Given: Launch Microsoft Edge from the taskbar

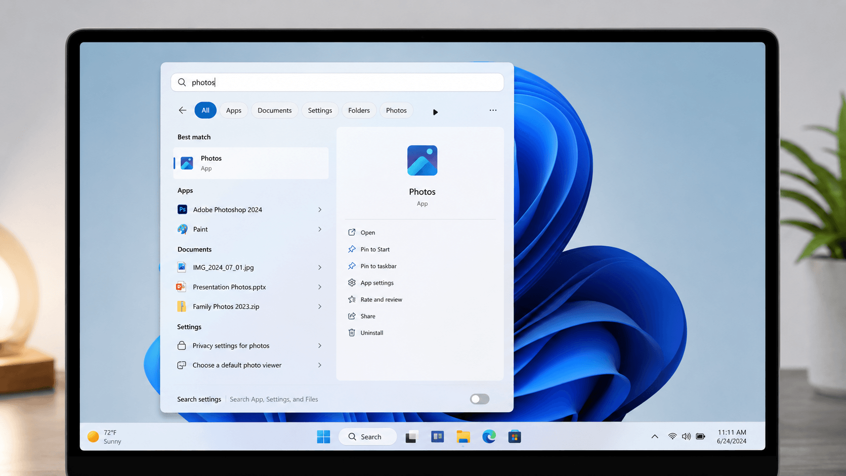Looking at the screenshot, I should (x=489, y=437).
